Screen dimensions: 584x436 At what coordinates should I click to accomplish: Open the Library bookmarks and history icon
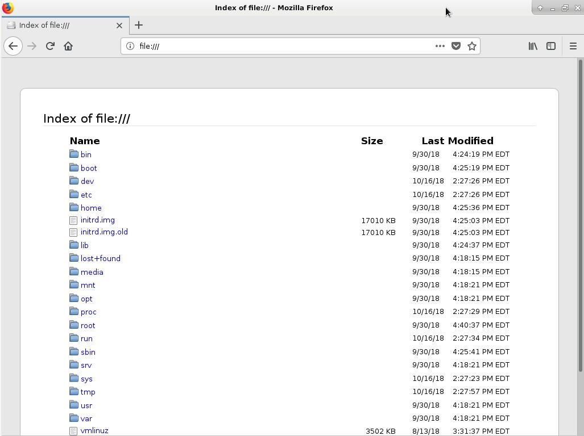[x=533, y=46]
